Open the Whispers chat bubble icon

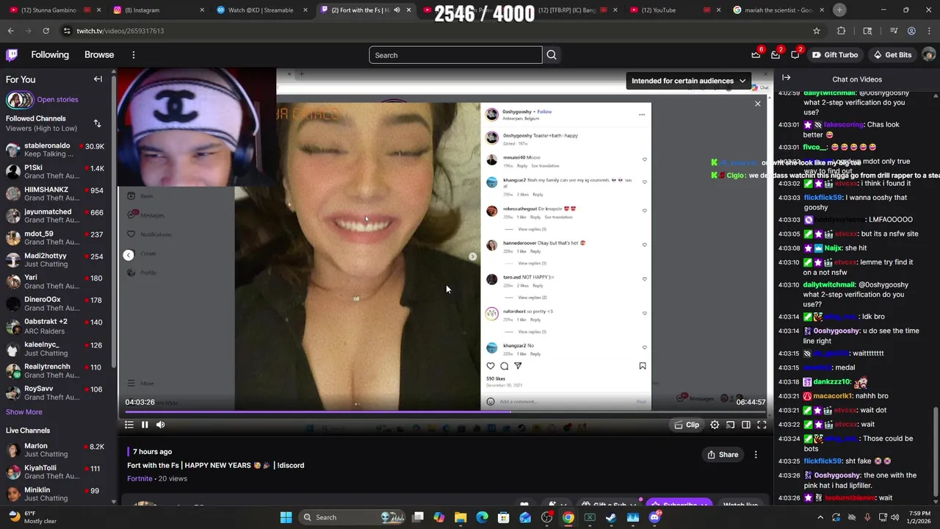(795, 55)
